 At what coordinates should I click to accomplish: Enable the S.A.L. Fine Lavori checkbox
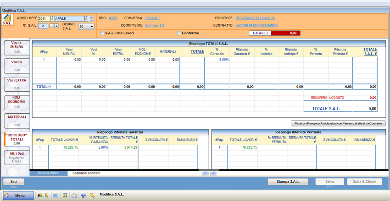(102, 33)
